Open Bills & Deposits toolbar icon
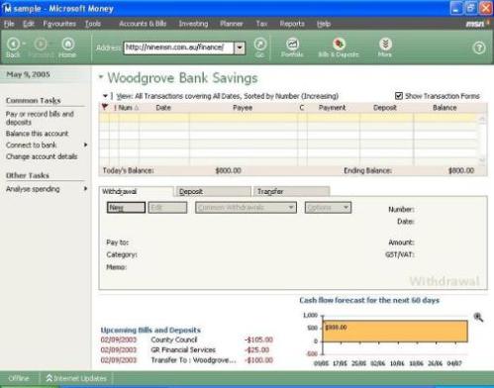This screenshot has width=494, height=388. 339,44
